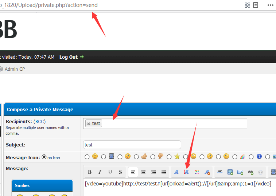
Task: Open the font color palette icon
Action: [197, 172]
